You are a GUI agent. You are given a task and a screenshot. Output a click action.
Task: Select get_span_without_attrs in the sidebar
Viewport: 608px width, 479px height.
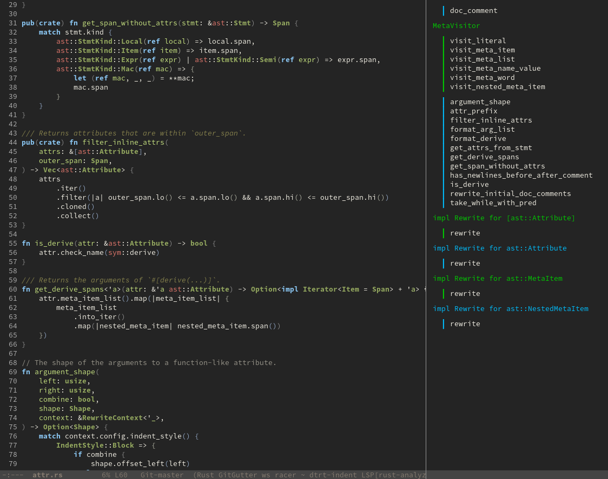click(x=498, y=166)
